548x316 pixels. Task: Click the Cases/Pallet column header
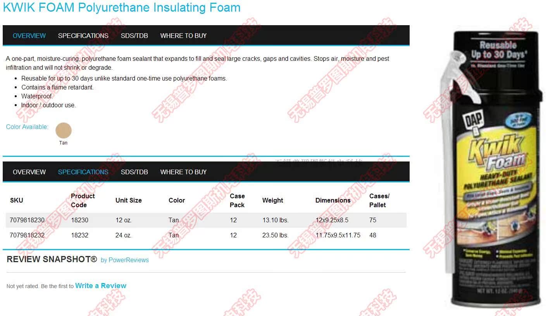pyautogui.click(x=379, y=200)
